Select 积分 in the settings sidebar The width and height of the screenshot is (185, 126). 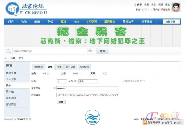pos(8,85)
